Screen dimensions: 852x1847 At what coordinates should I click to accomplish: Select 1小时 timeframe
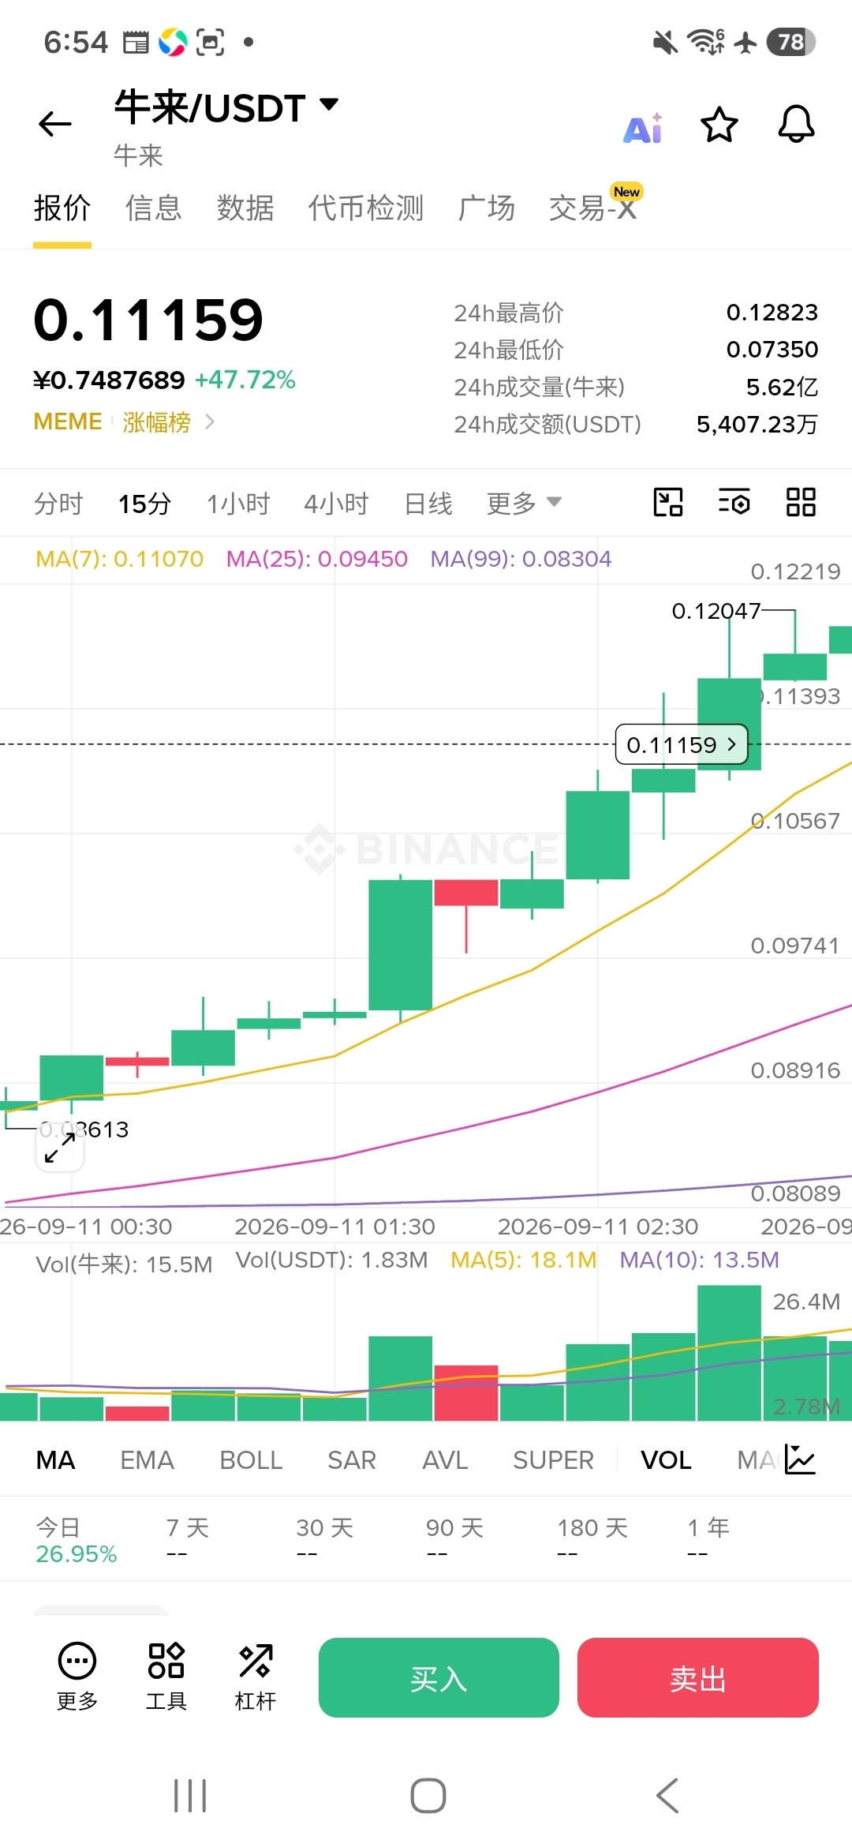pos(238,503)
